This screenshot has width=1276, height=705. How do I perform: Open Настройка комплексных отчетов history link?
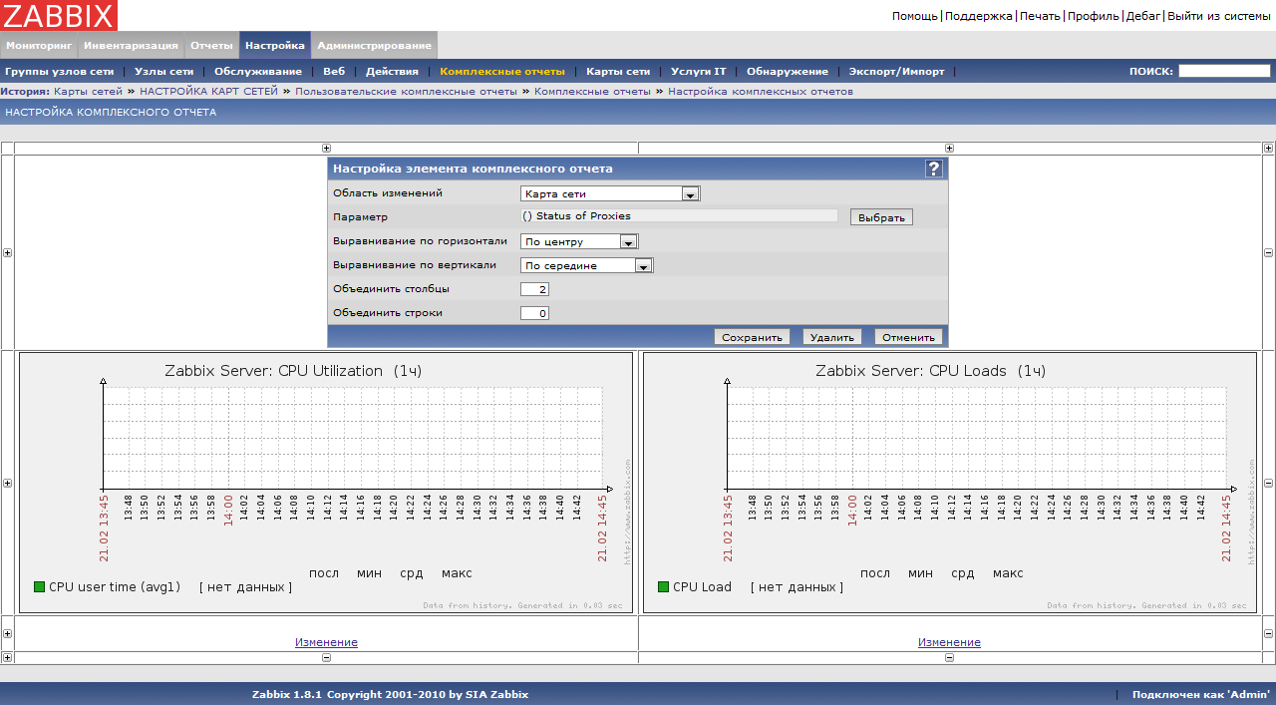coord(761,91)
